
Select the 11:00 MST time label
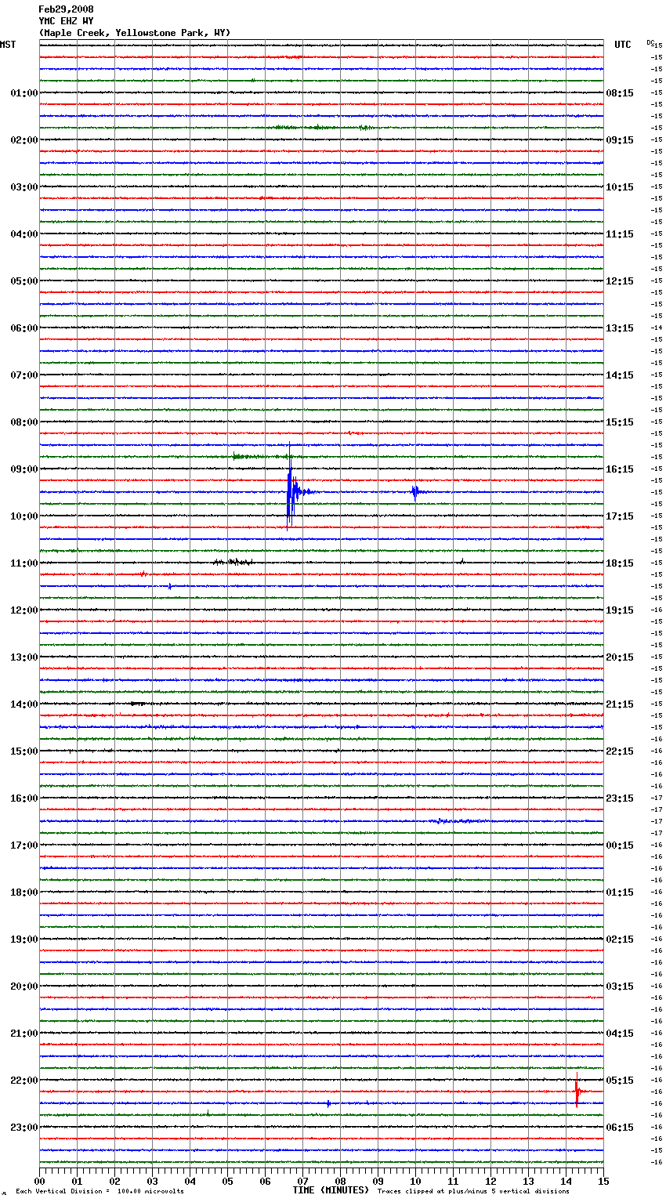click(24, 563)
